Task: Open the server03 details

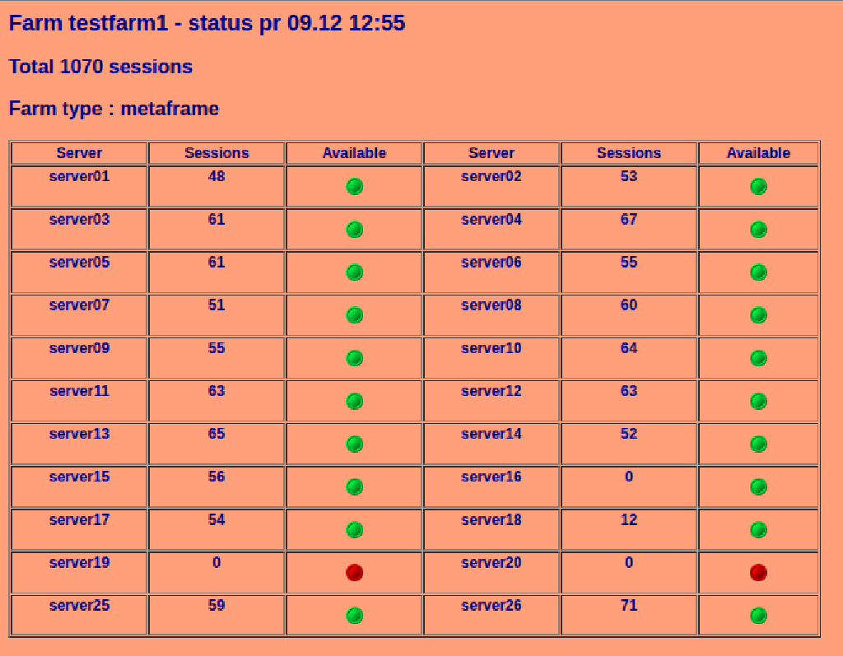Action: click(78, 220)
